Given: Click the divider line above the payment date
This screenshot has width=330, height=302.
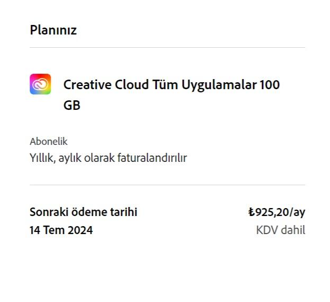Looking at the screenshot, I should pyautogui.click(x=167, y=185).
